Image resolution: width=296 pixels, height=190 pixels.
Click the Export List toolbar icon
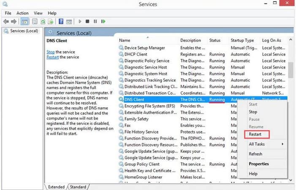coord(50,21)
